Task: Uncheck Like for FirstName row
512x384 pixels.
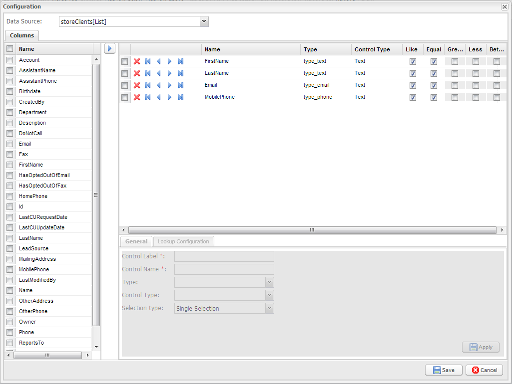Action: click(x=413, y=61)
